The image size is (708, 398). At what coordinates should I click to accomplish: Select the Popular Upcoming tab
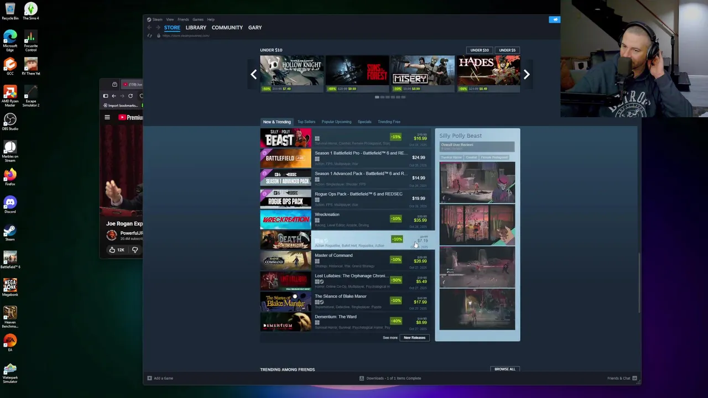point(336,122)
